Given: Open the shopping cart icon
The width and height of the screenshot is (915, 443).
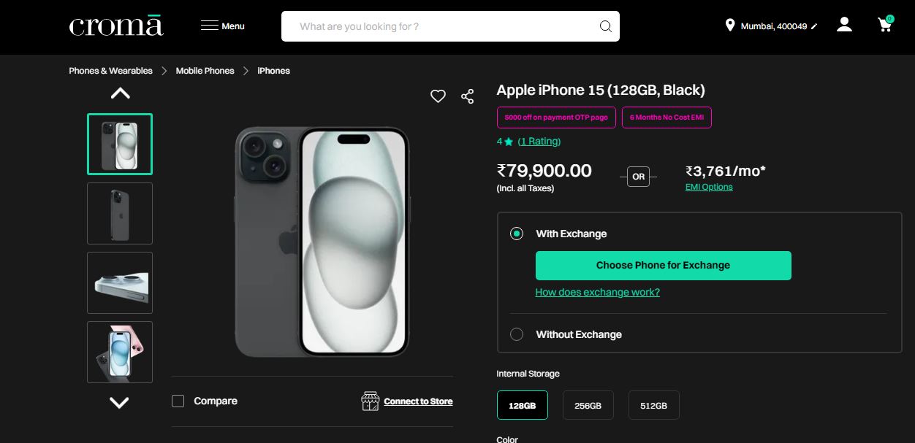Looking at the screenshot, I should 885,24.
